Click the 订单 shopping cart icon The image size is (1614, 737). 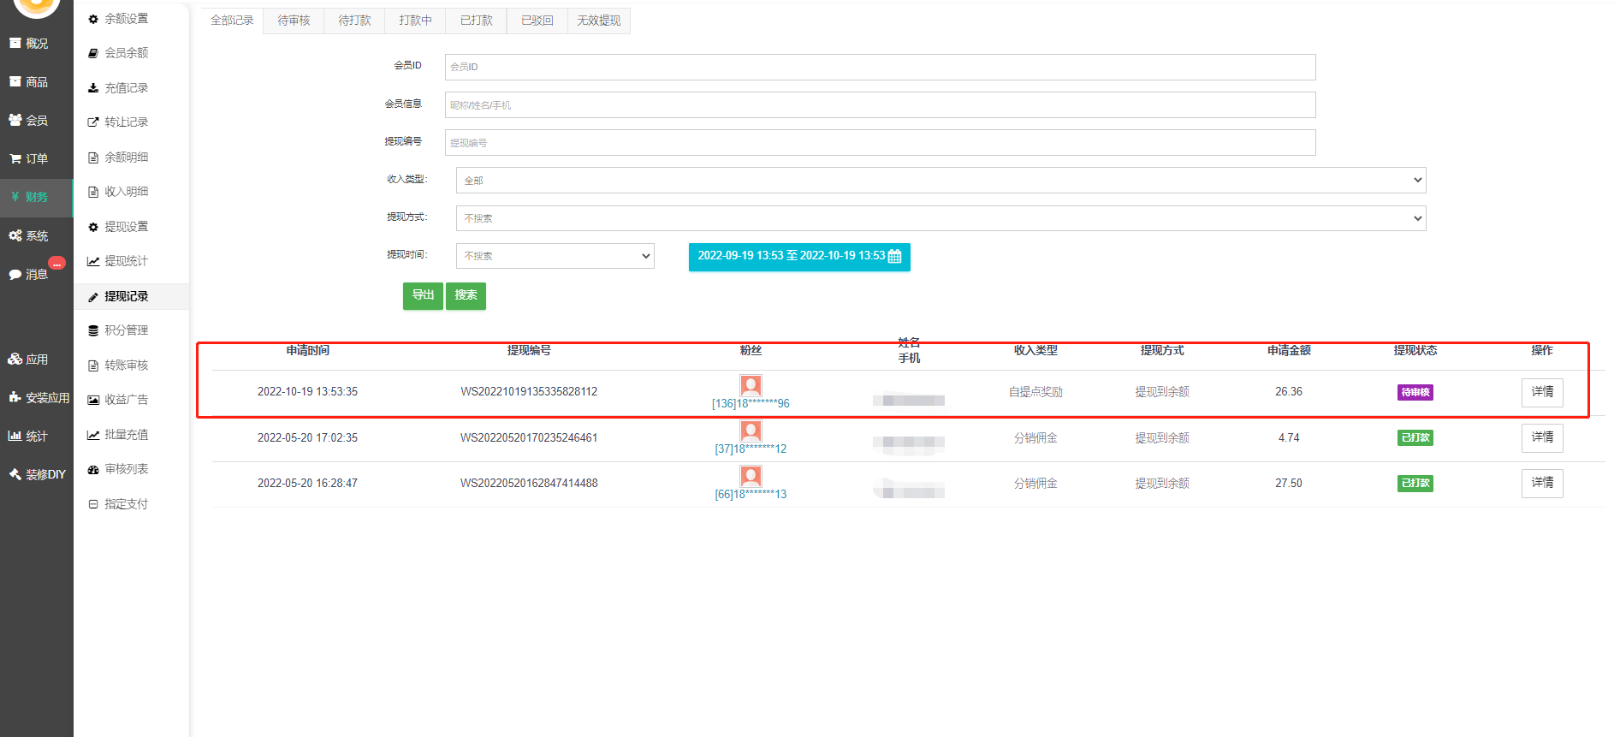[15, 159]
